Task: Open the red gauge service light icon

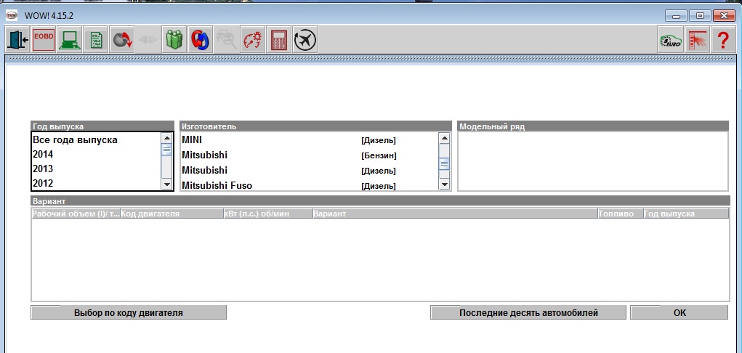Action: click(253, 40)
